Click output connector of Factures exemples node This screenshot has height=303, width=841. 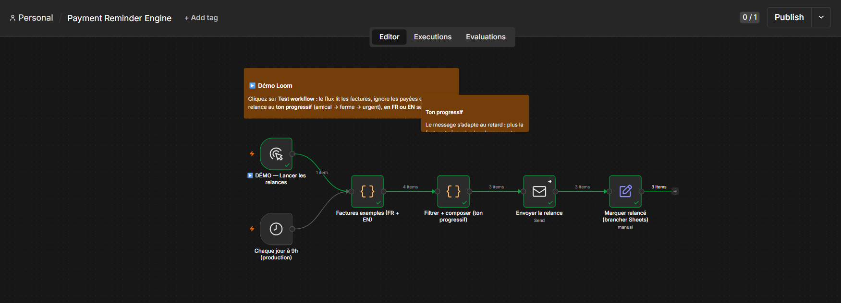[x=383, y=191]
